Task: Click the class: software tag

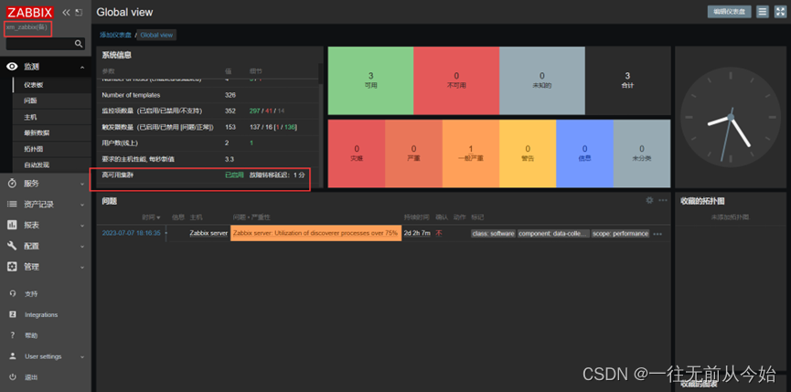Action: [x=494, y=233]
